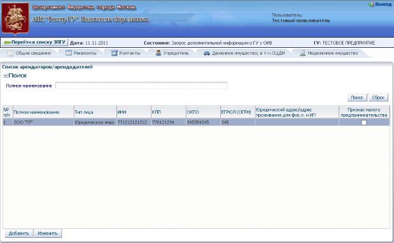Click the Контакты tab icon
This screenshot has width=394, height=243.
pyautogui.click(x=115, y=53)
